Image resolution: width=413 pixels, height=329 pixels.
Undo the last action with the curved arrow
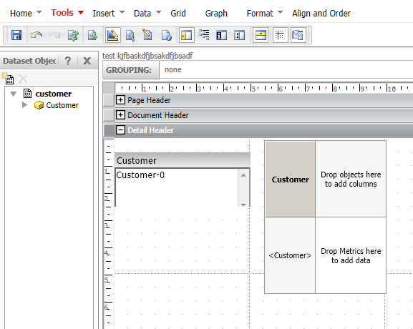[x=37, y=35]
